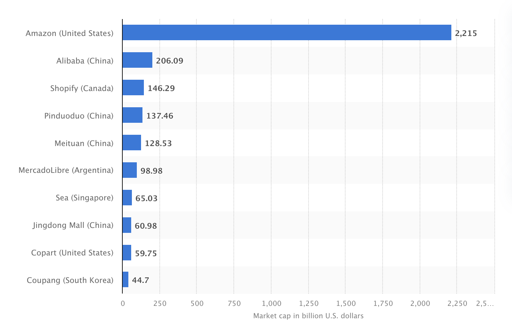Click the 206.09 value label
The width and height of the screenshot is (512, 326).
(170, 61)
